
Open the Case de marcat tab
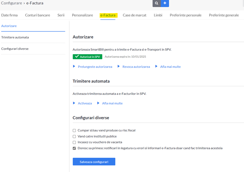[135, 15]
